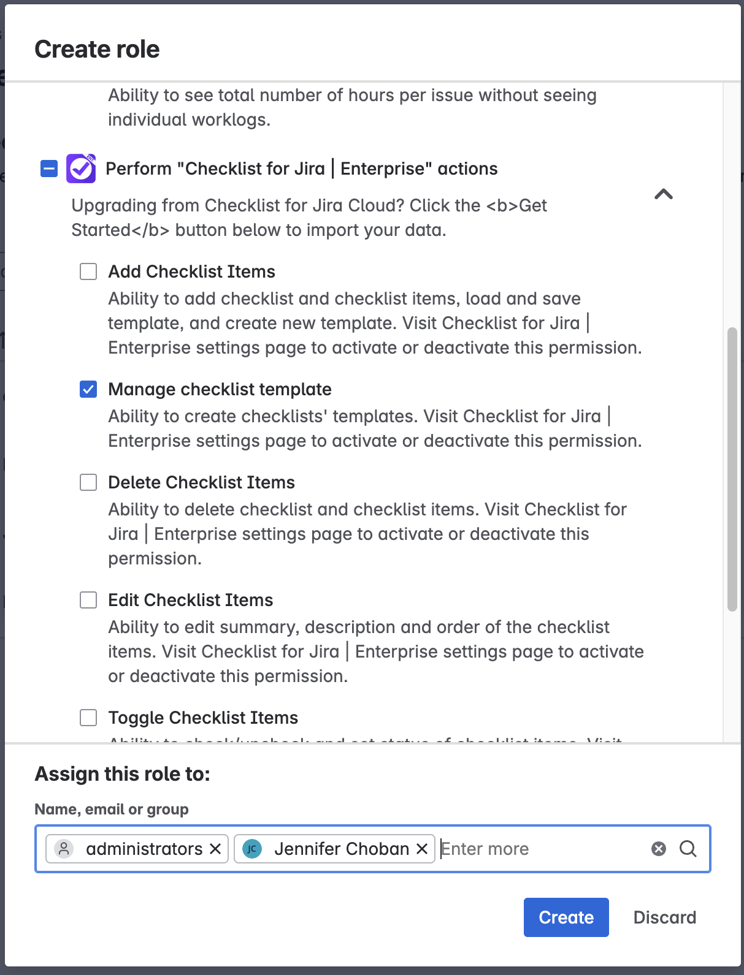This screenshot has width=744, height=975.
Task: Click Jennifer Choban's JC avatar
Action: [x=252, y=849]
